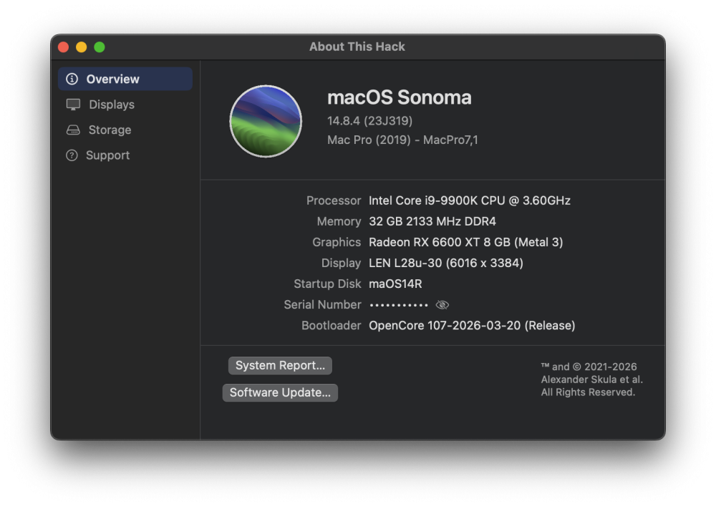
Task: Click the hidden serial number dots
Action: click(x=399, y=305)
